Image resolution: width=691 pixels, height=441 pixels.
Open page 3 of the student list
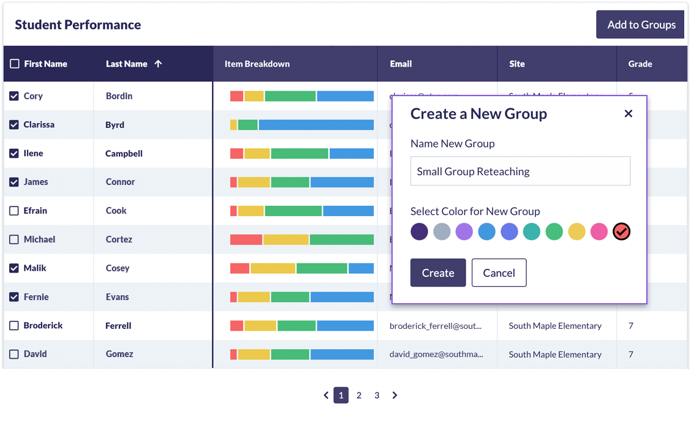pos(377,395)
